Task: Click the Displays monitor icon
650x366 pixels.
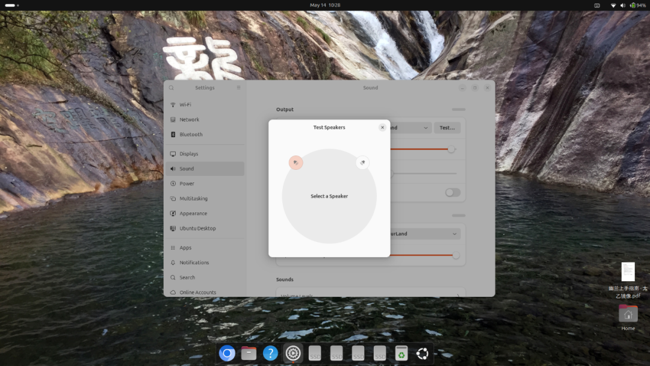Action: (x=173, y=154)
